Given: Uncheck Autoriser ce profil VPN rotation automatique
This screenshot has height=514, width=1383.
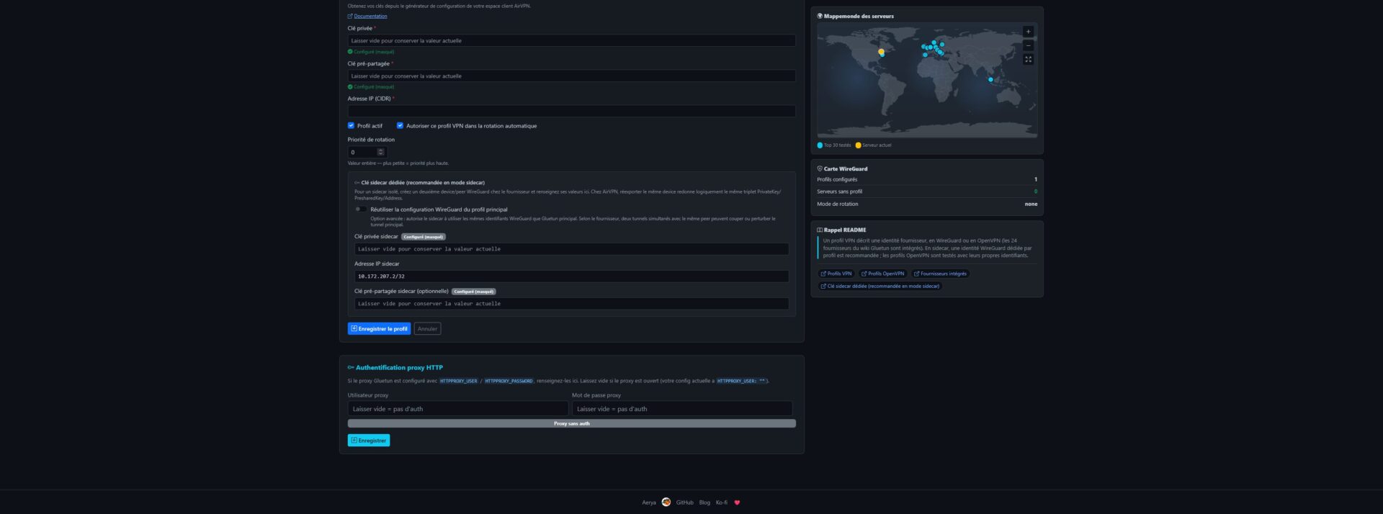Looking at the screenshot, I should coord(400,125).
